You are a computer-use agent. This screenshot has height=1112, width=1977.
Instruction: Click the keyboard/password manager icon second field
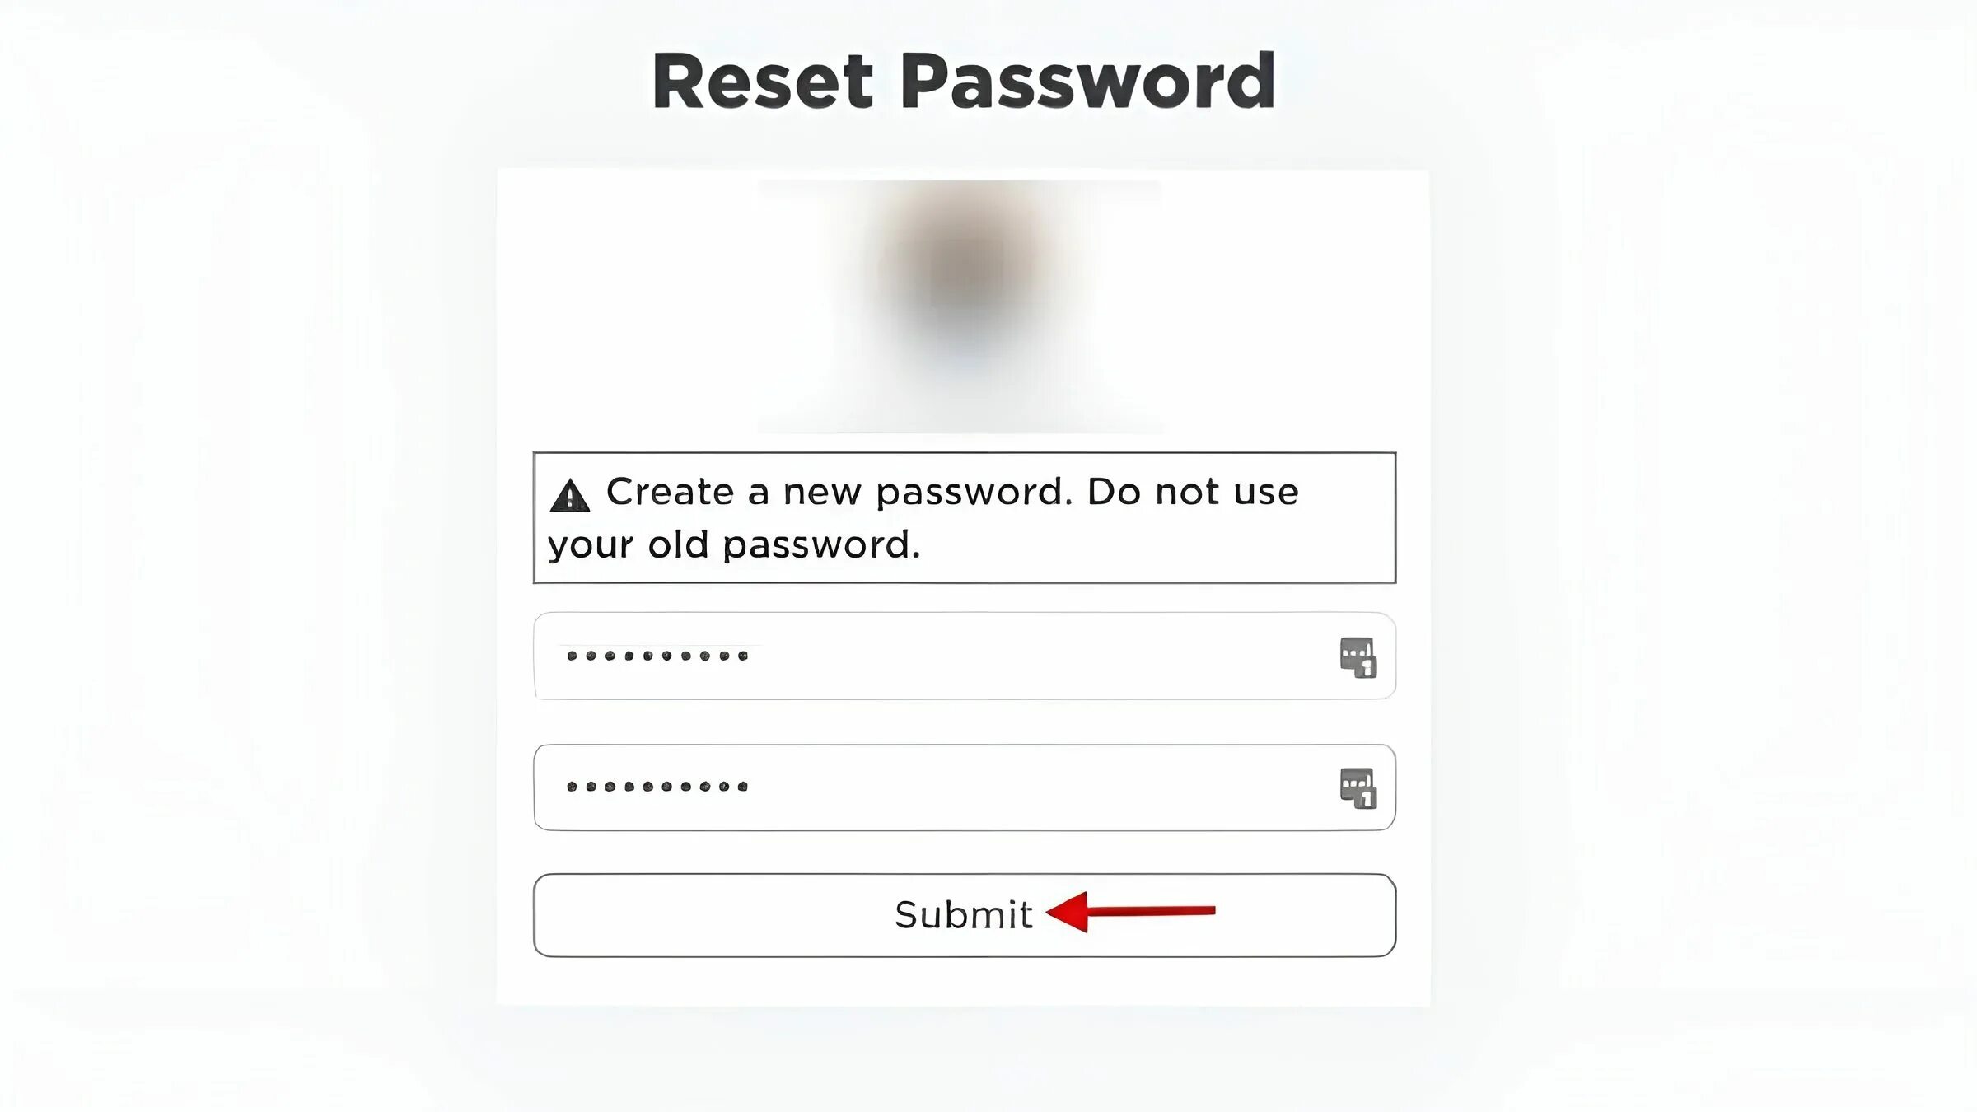[x=1358, y=787]
